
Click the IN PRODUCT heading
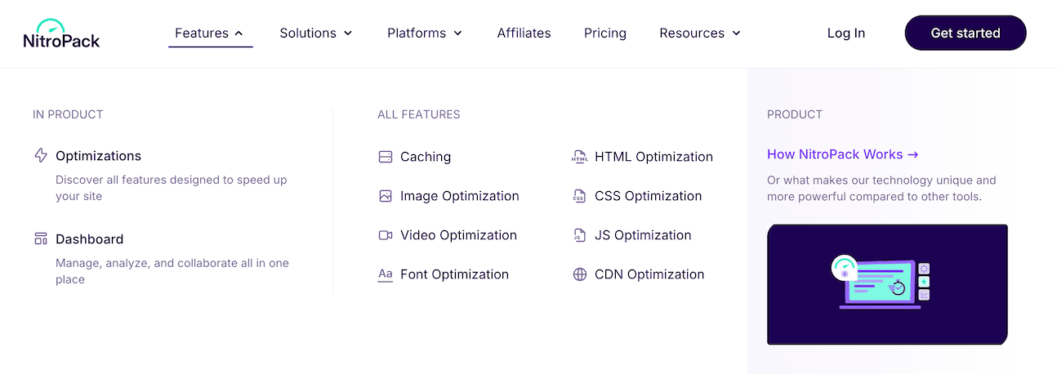pyautogui.click(x=68, y=114)
